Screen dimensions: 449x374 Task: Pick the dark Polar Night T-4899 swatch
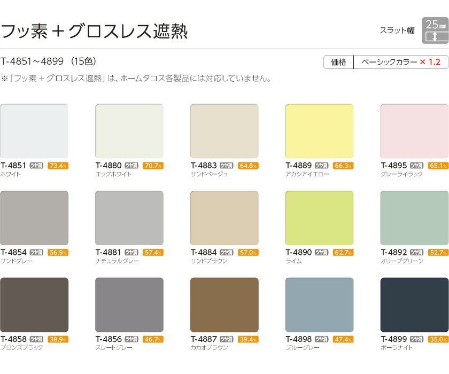(414, 305)
